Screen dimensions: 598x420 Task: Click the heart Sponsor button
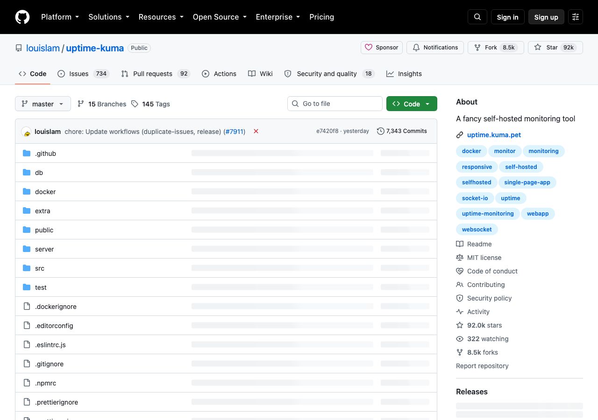click(x=382, y=48)
